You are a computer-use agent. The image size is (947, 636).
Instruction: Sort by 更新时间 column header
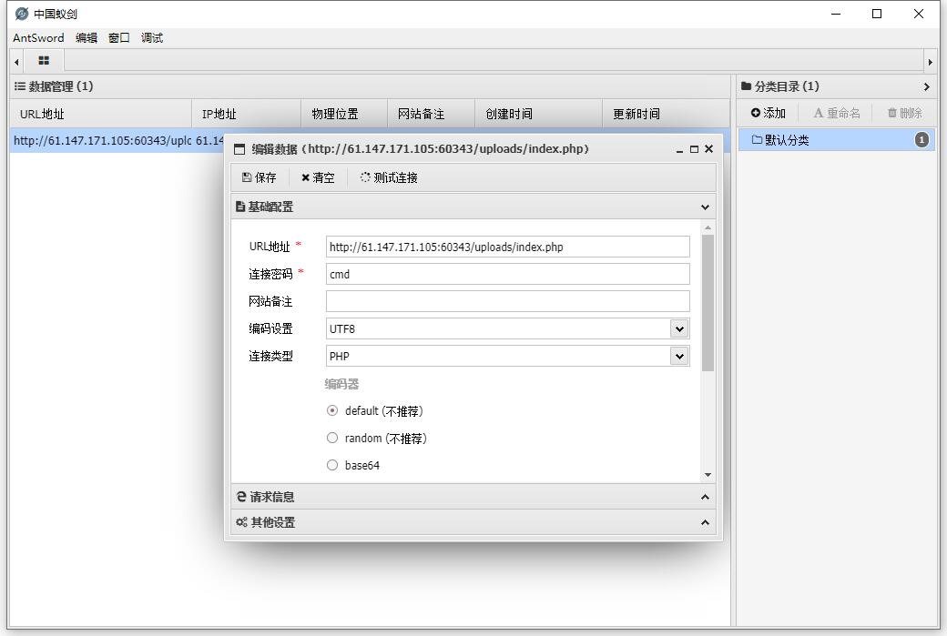[666, 114]
